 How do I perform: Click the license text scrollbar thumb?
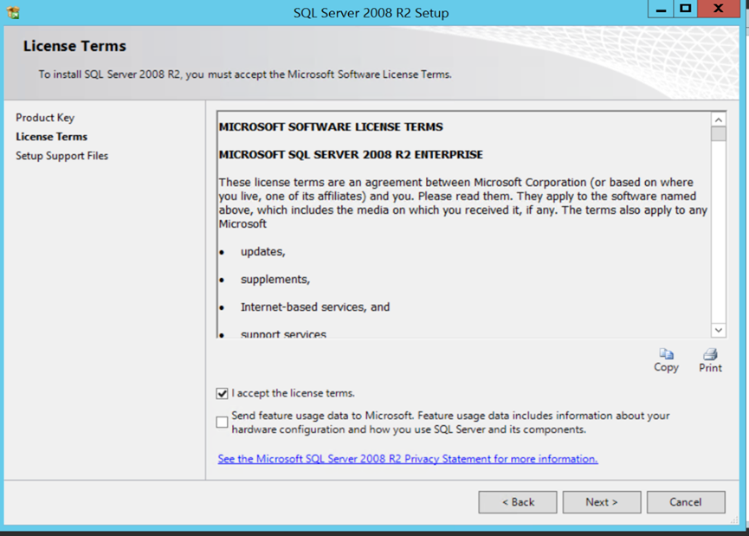coord(719,133)
